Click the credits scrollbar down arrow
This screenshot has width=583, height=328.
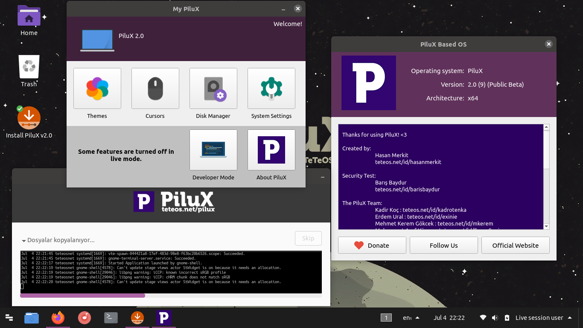pos(546,226)
